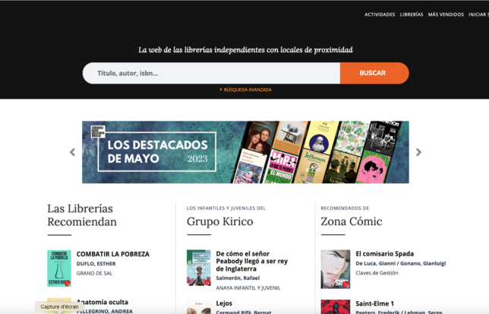
Task: Open El comisario Spada title link
Action: 385,254
